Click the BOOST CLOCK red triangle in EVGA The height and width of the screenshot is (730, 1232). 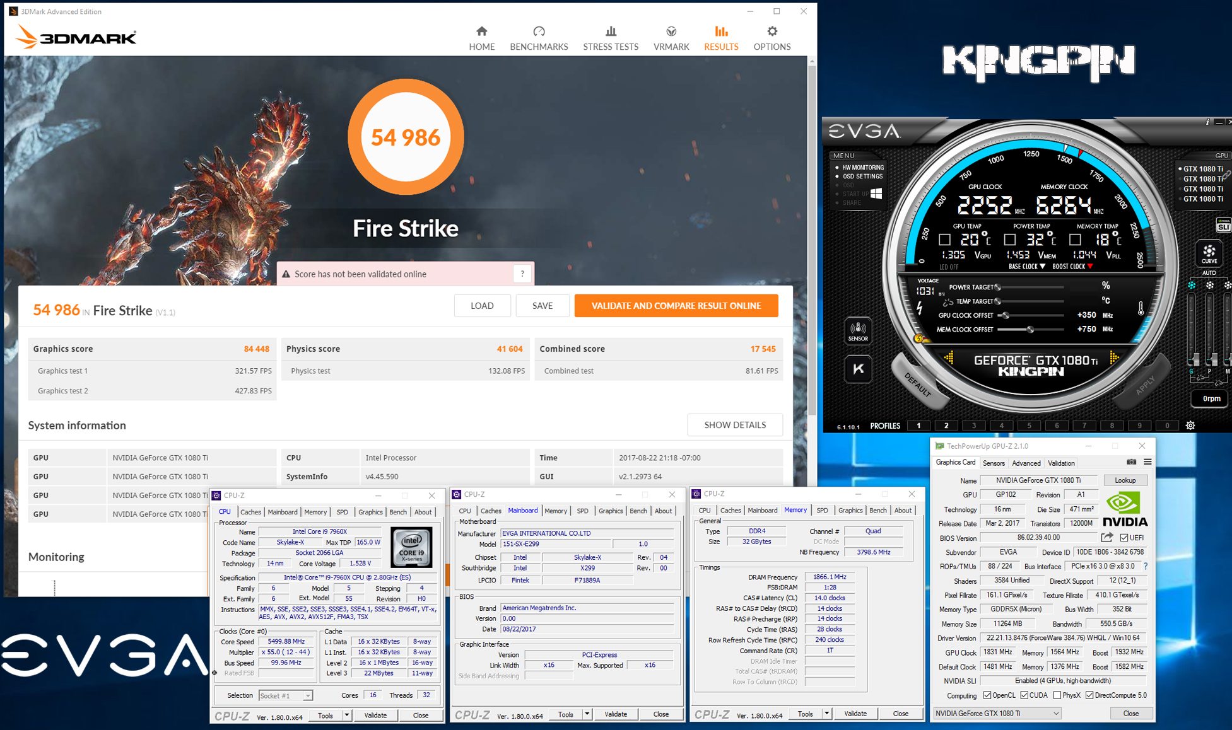point(1090,267)
